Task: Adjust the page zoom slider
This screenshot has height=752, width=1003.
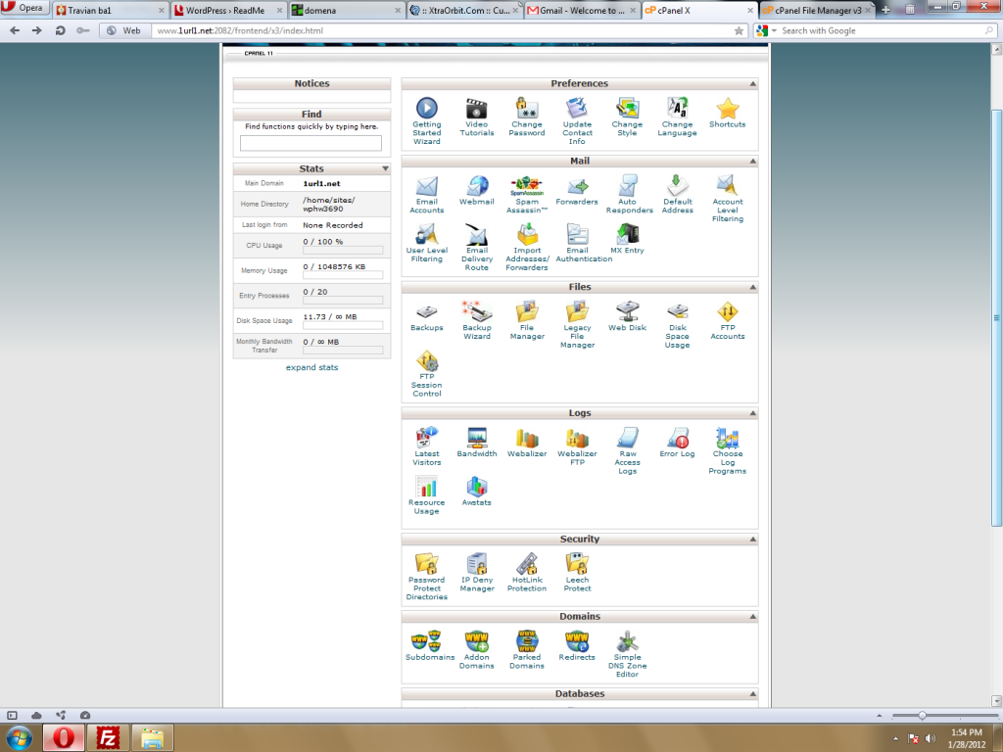Action: point(922,716)
